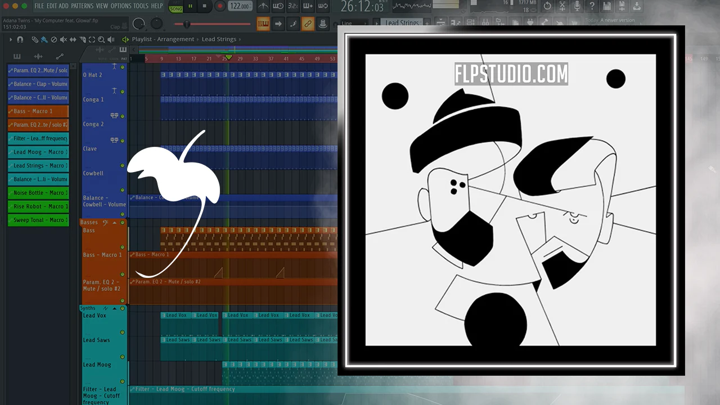Image resolution: width=720 pixels, height=405 pixels.
Task: Toggle typing keyboard to piano icon
Action: 263,24
